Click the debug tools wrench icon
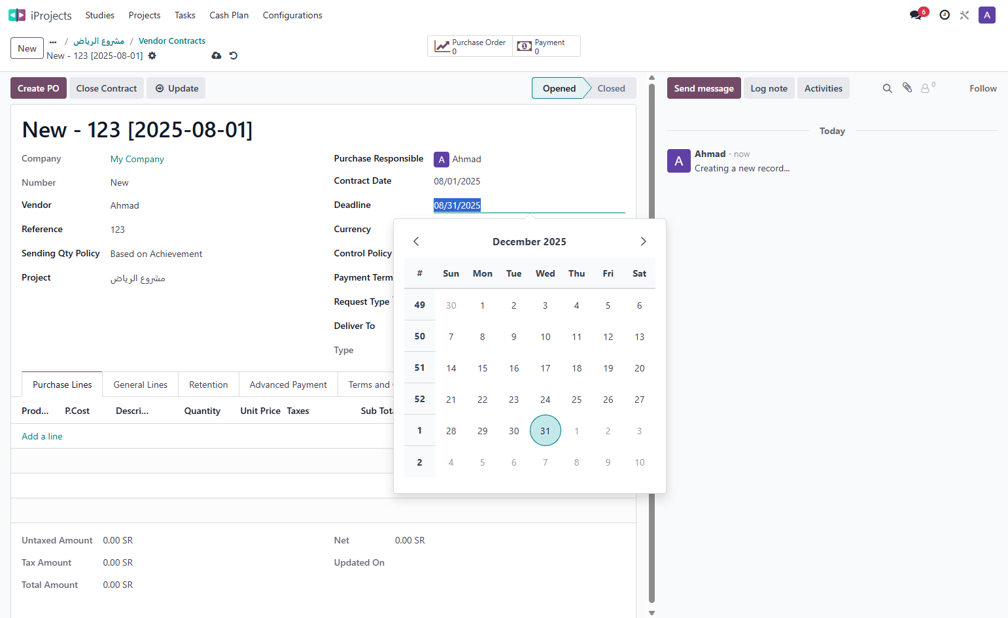Image resolution: width=1008 pixels, height=618 pixels. point(964,15)
